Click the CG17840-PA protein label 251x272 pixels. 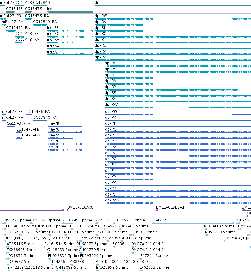pos(45,118)
